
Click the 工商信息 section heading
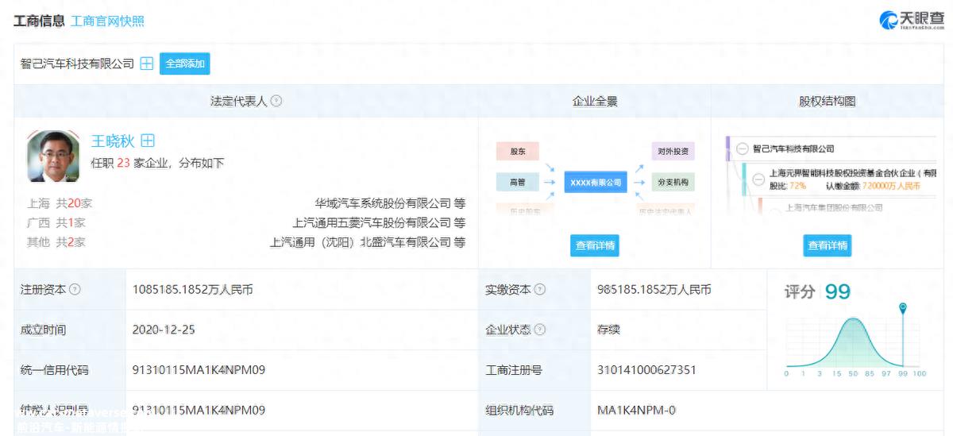[39, 21]
